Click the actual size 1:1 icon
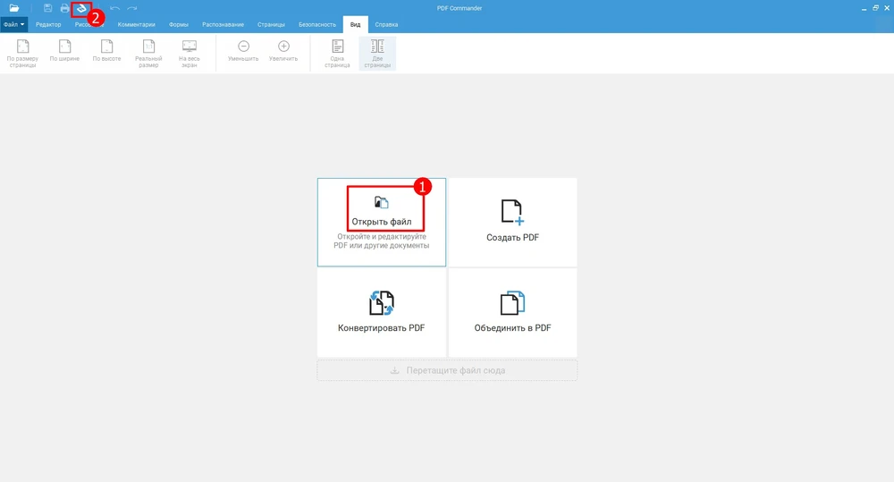 pyautogui.click(x=148, y=54)
